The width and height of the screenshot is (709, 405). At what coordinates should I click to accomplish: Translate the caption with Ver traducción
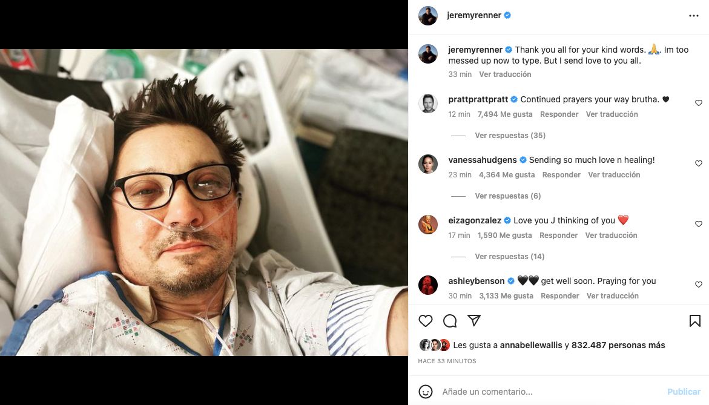click(x=505, y=74)
